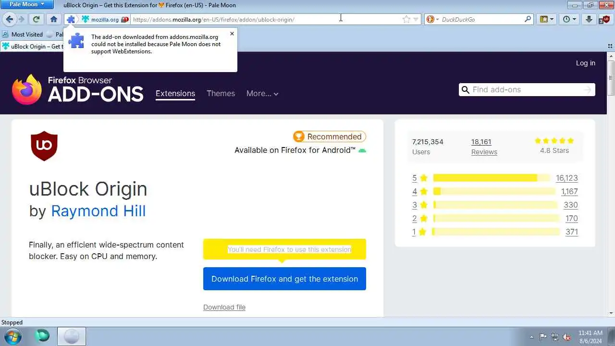Reload the page with the refresh button
Screen dimensions: 615x346
[x=36, y=19]
